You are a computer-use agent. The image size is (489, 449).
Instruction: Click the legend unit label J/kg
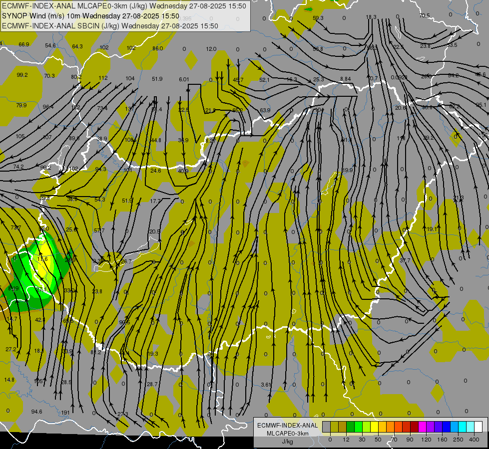pos(287,442)
